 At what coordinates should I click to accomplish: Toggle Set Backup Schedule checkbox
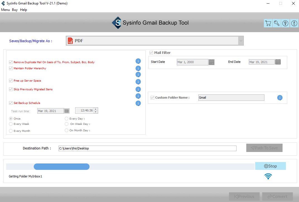pos(11,103)
